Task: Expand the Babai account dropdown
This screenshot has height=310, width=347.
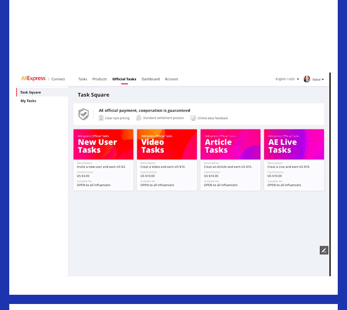Action: click(318, 79)
